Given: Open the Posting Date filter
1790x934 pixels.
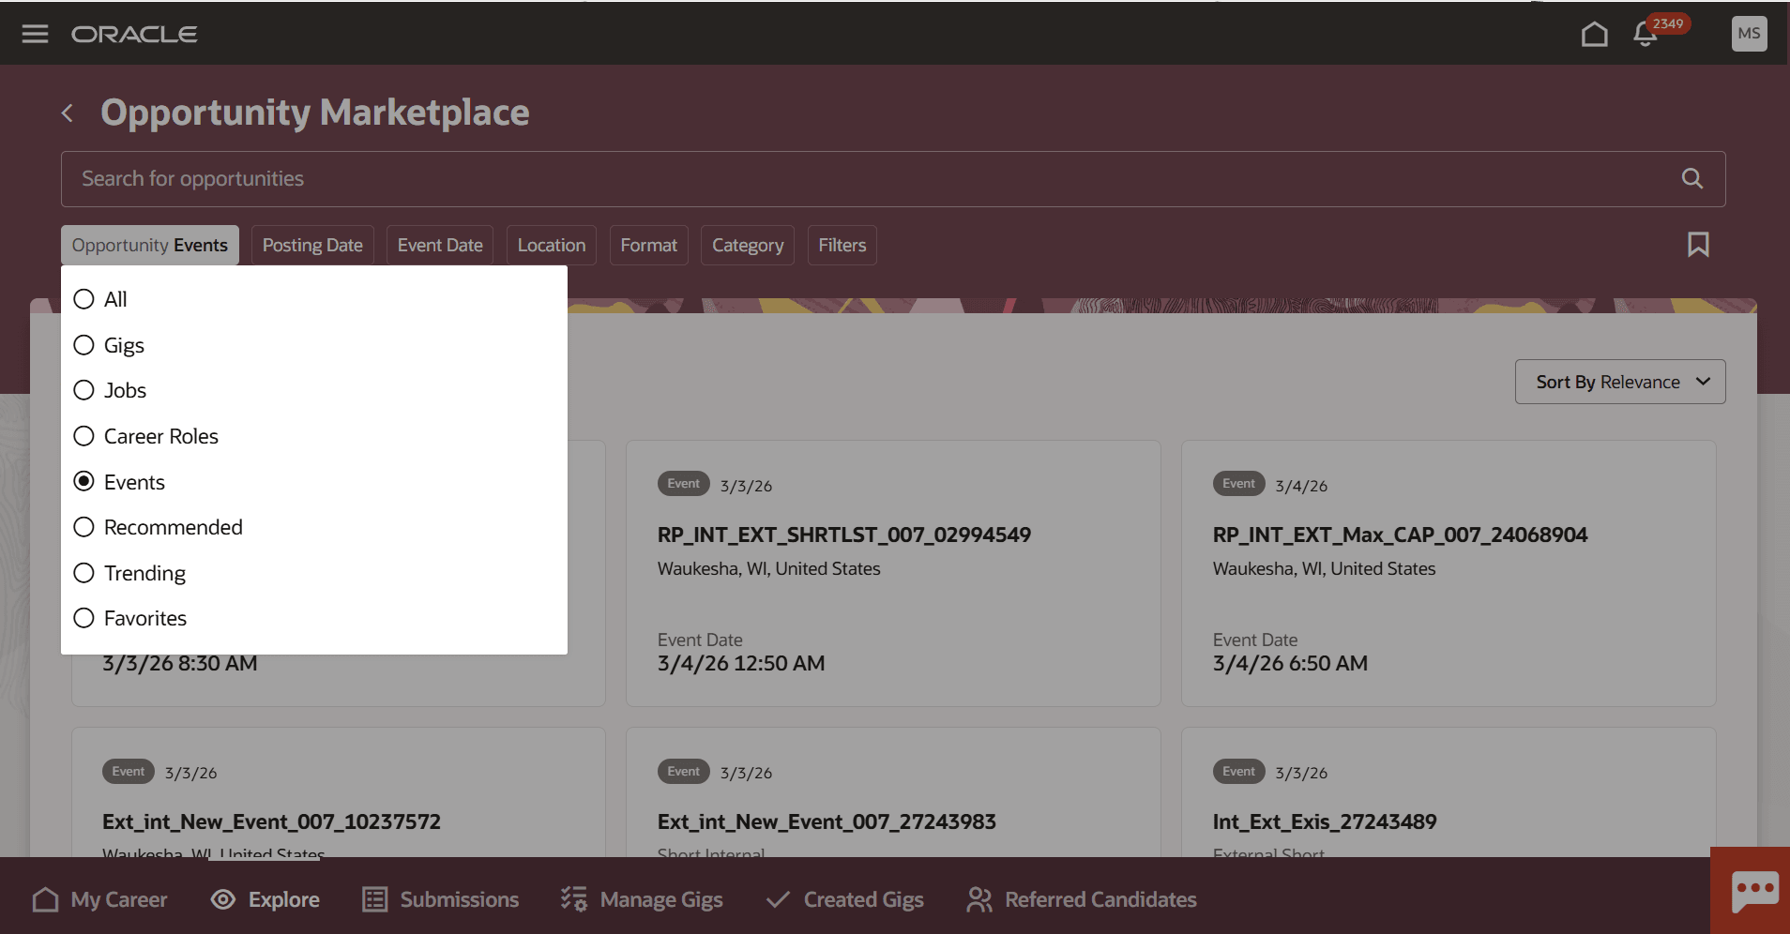Looking at the screenshot, I should [x=312, y=245].
